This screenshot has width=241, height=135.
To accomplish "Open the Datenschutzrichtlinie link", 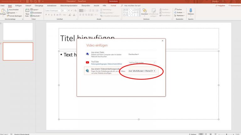I will click(x=113, y=64).
